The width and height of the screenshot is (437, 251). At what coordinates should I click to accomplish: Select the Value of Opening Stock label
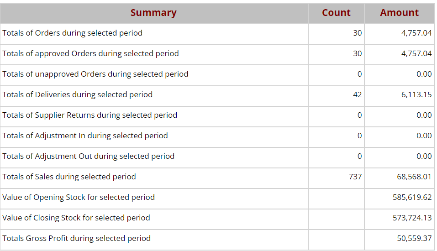(x=79, y=197)
